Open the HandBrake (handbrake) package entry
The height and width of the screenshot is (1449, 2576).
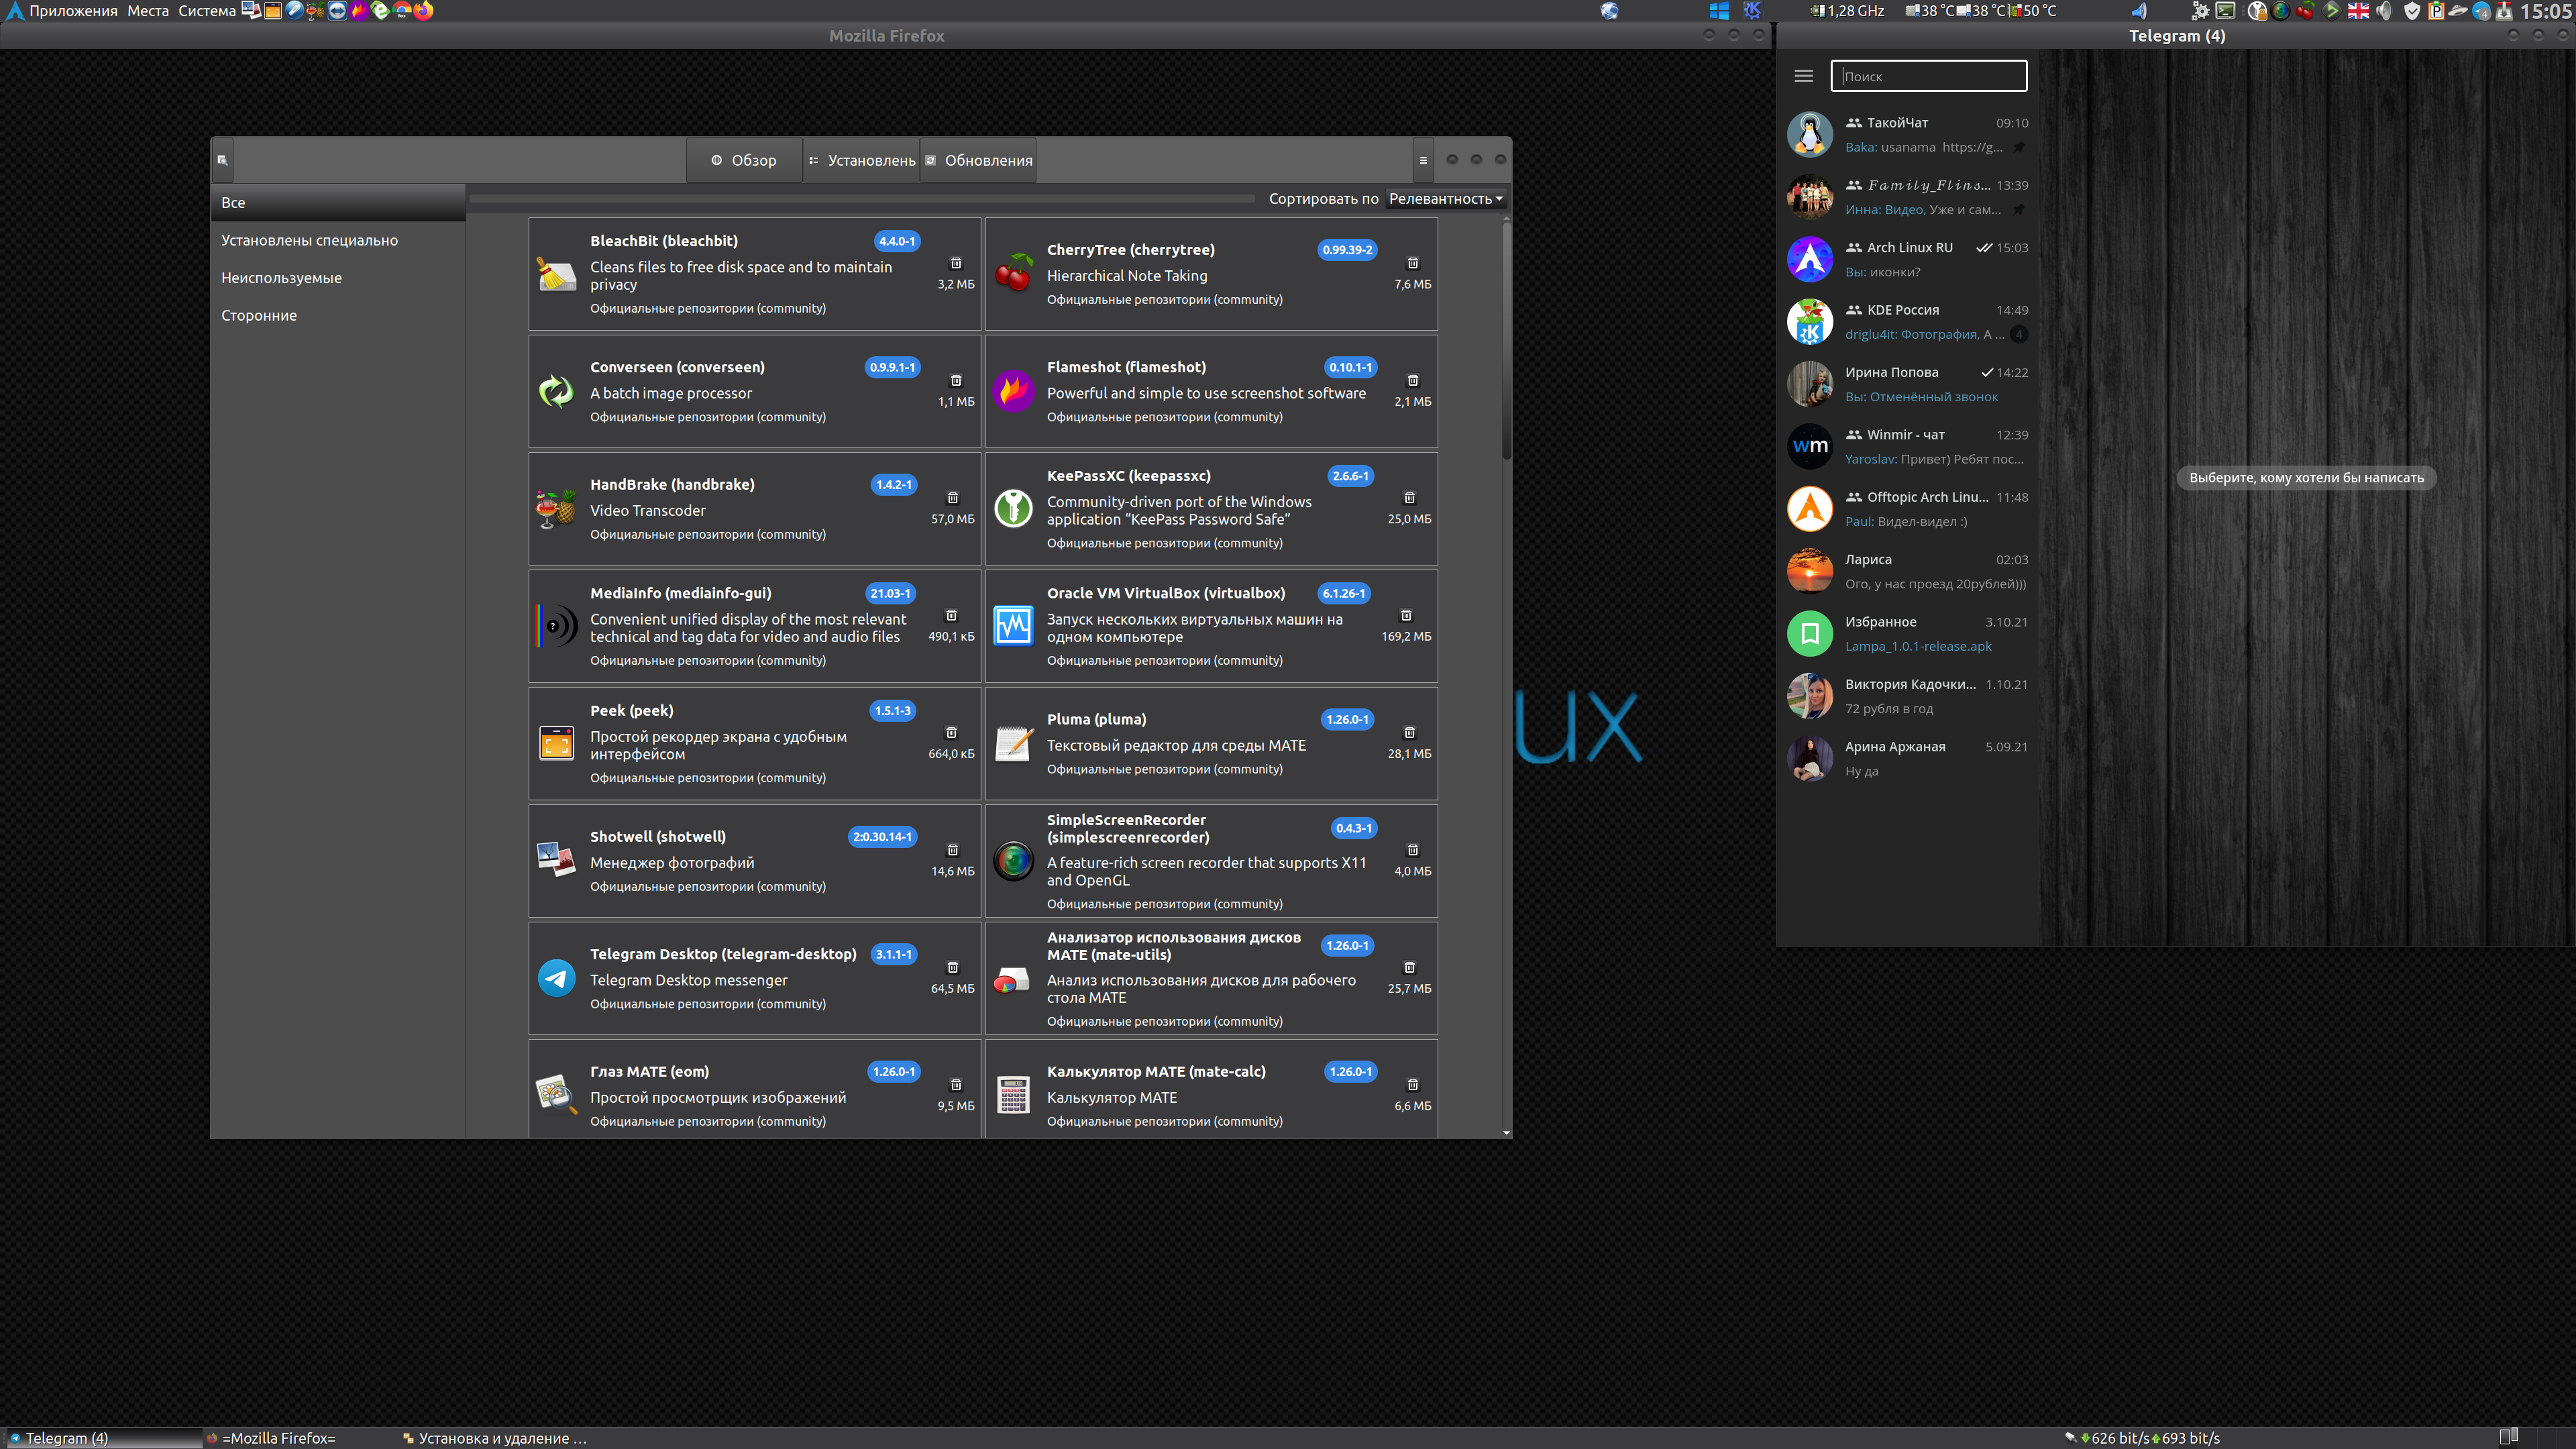coord(754,508)
